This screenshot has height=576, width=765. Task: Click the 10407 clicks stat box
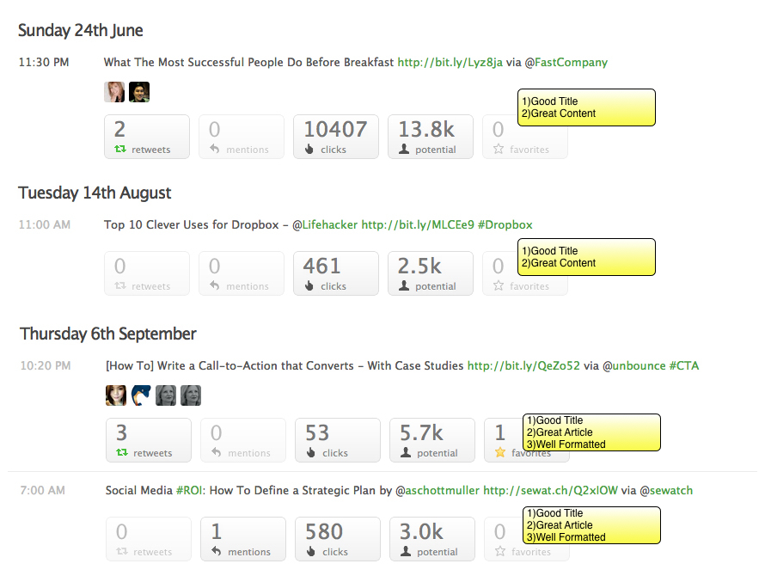coord(336,137)
